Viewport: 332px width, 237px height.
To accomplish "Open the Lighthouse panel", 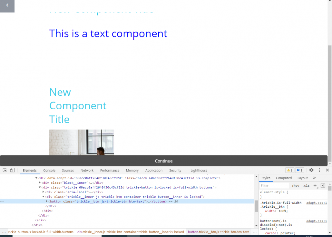I will click(x=199, y=170).
